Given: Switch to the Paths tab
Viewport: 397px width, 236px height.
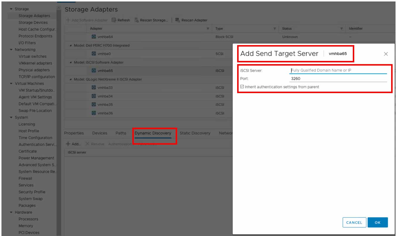Looking at the screenshot, I should point(121,133).
